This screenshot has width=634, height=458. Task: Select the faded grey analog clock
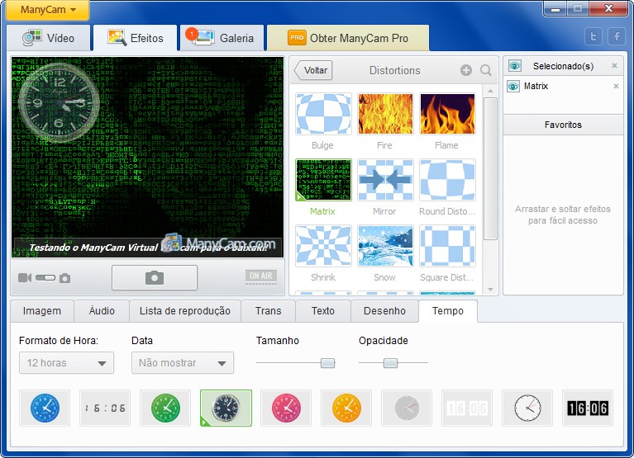click(x=407, y=408)
